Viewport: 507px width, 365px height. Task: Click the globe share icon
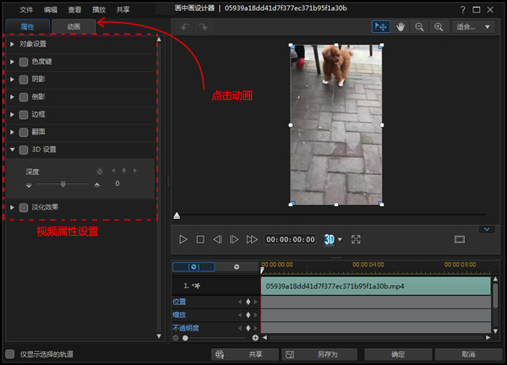tap(220, 354)
